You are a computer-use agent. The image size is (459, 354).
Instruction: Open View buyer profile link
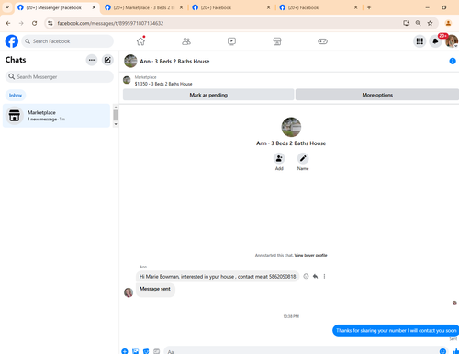310,255
